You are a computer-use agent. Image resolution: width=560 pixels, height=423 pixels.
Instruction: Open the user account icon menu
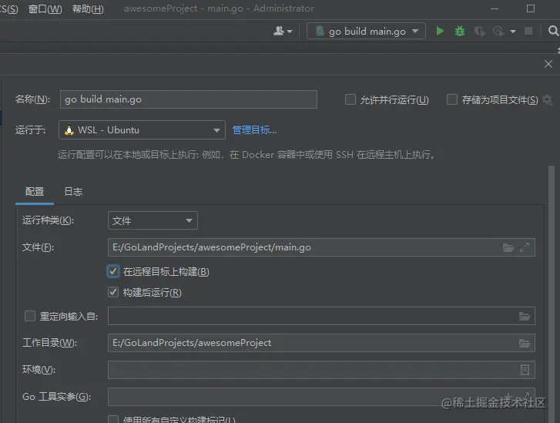(x=283, y=32)
